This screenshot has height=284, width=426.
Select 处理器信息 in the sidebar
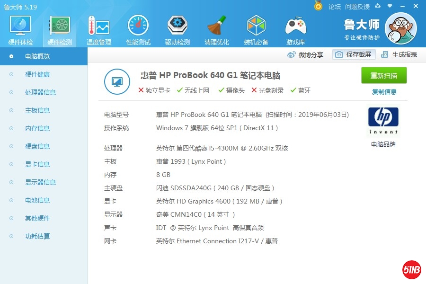(x=40, y=92)
